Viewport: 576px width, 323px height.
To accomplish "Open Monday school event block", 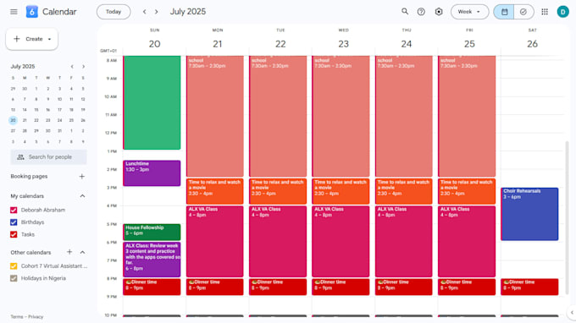I will [x=214, y=116].
